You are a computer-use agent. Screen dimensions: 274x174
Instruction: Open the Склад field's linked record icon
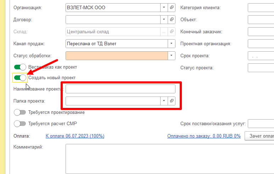pos(172,31)
